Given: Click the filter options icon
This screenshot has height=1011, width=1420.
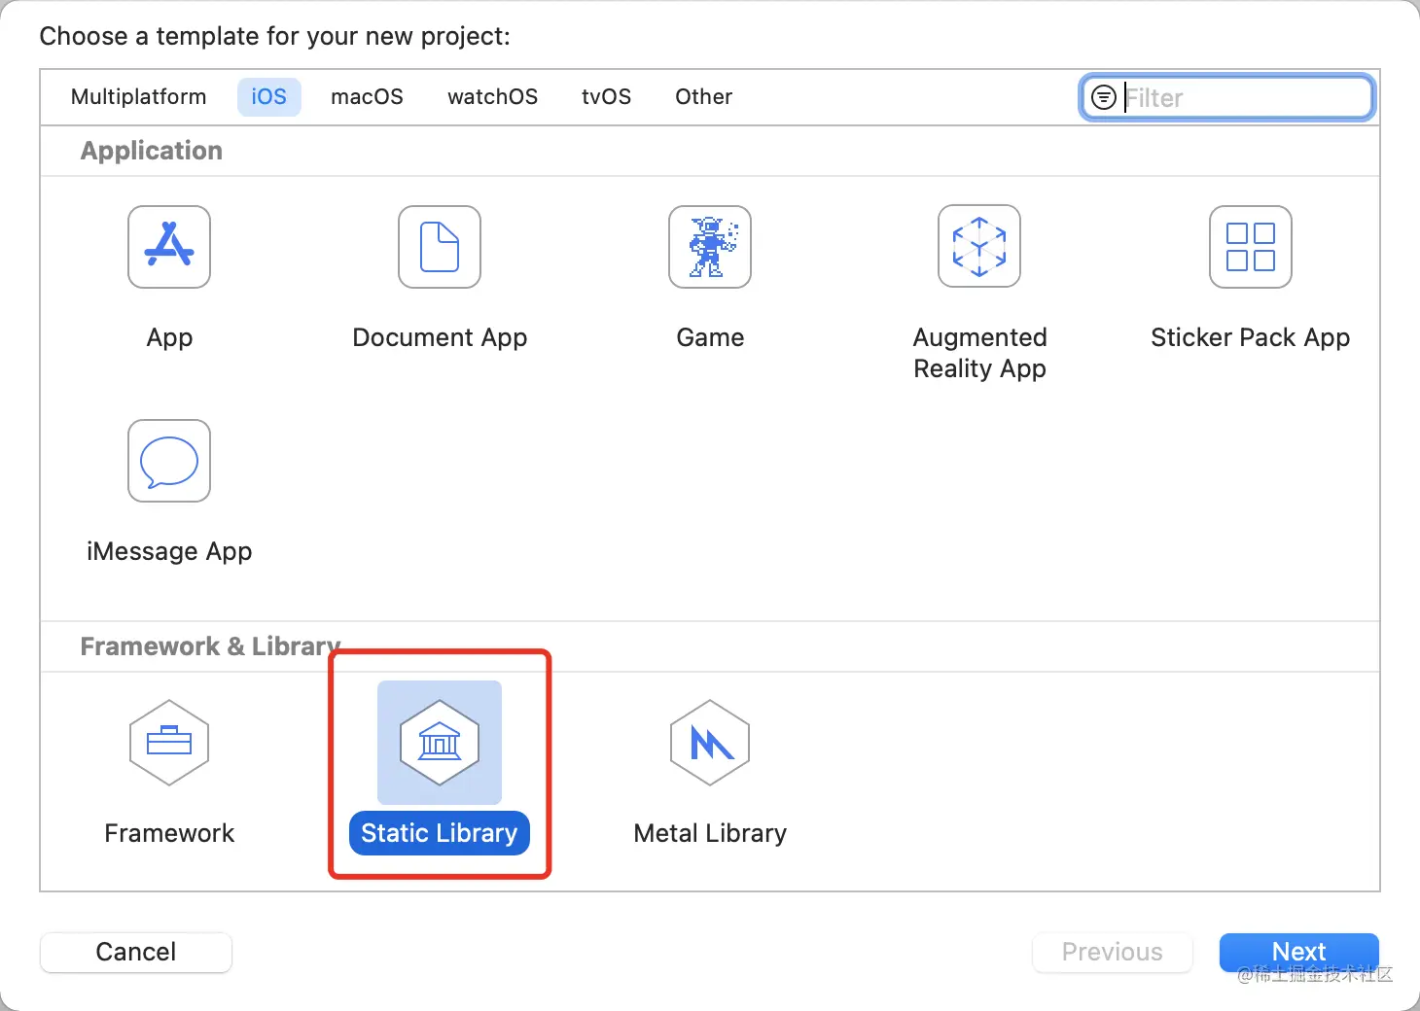Looking at the screenshot, I should pyautogui.click(x=1104, y=97).
